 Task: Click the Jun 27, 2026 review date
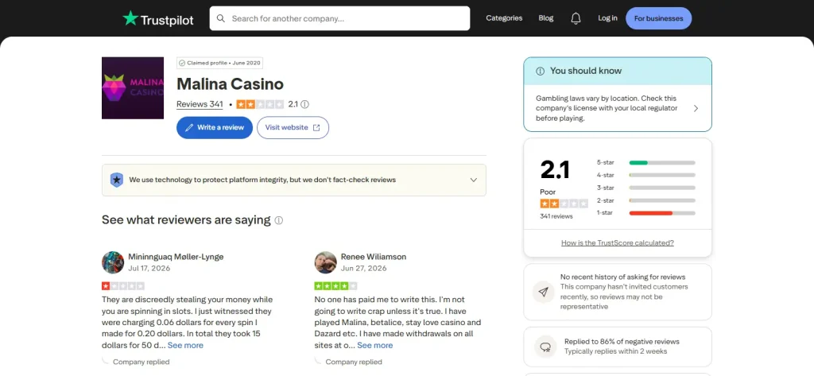click(364, 269)
